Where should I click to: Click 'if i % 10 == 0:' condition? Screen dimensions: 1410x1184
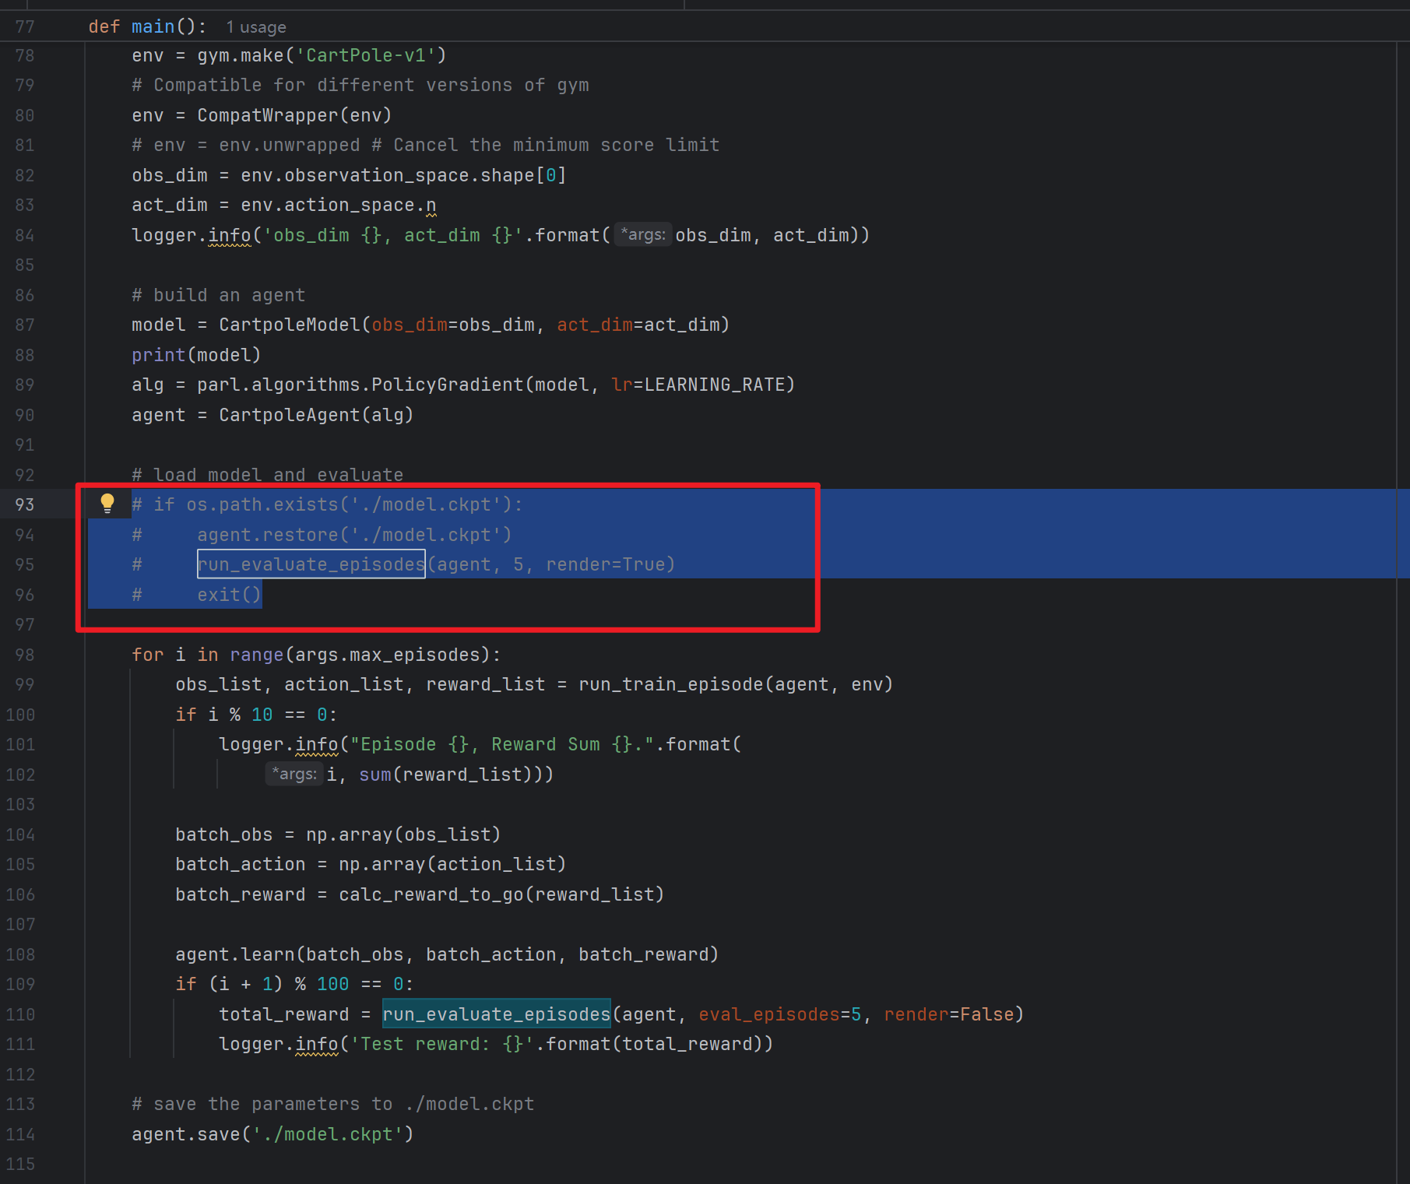tap(256, 715)
